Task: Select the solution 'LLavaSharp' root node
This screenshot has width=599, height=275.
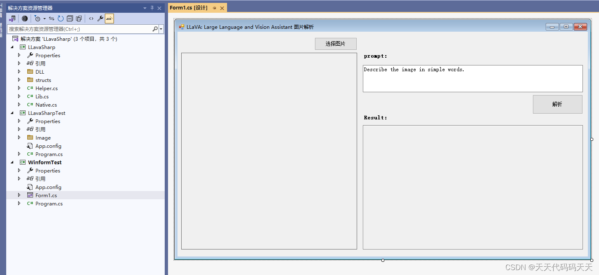Action: [x=69, y=39]
